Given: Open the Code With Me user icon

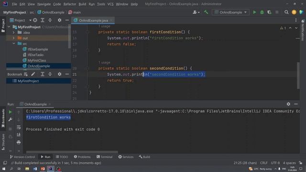Looking at the screenshot, I should (195, 12).
